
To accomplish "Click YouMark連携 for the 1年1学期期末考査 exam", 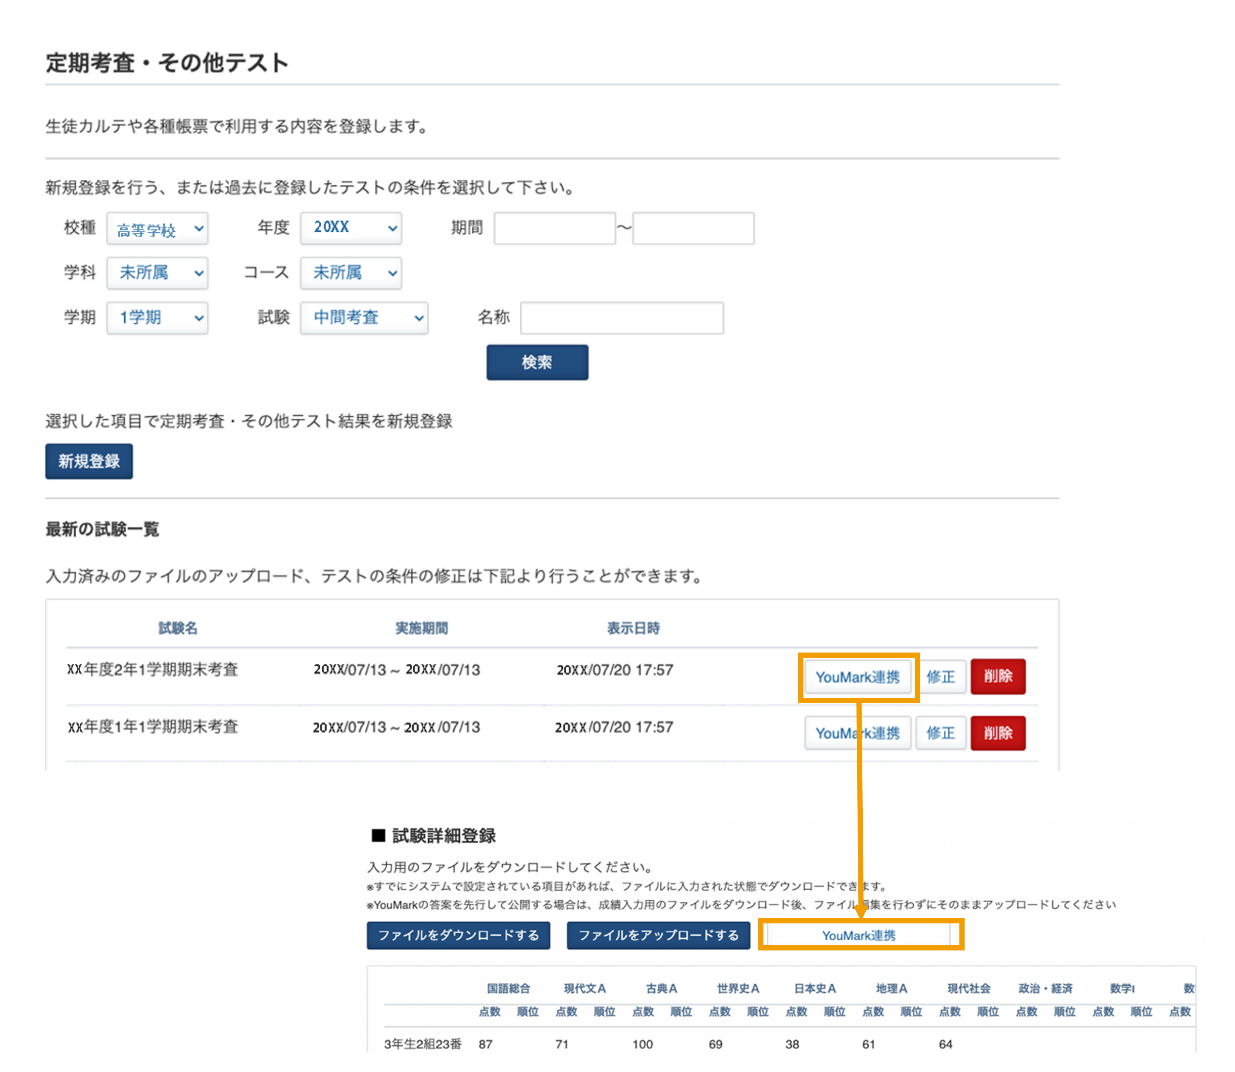I will click(x=858, y=733).
